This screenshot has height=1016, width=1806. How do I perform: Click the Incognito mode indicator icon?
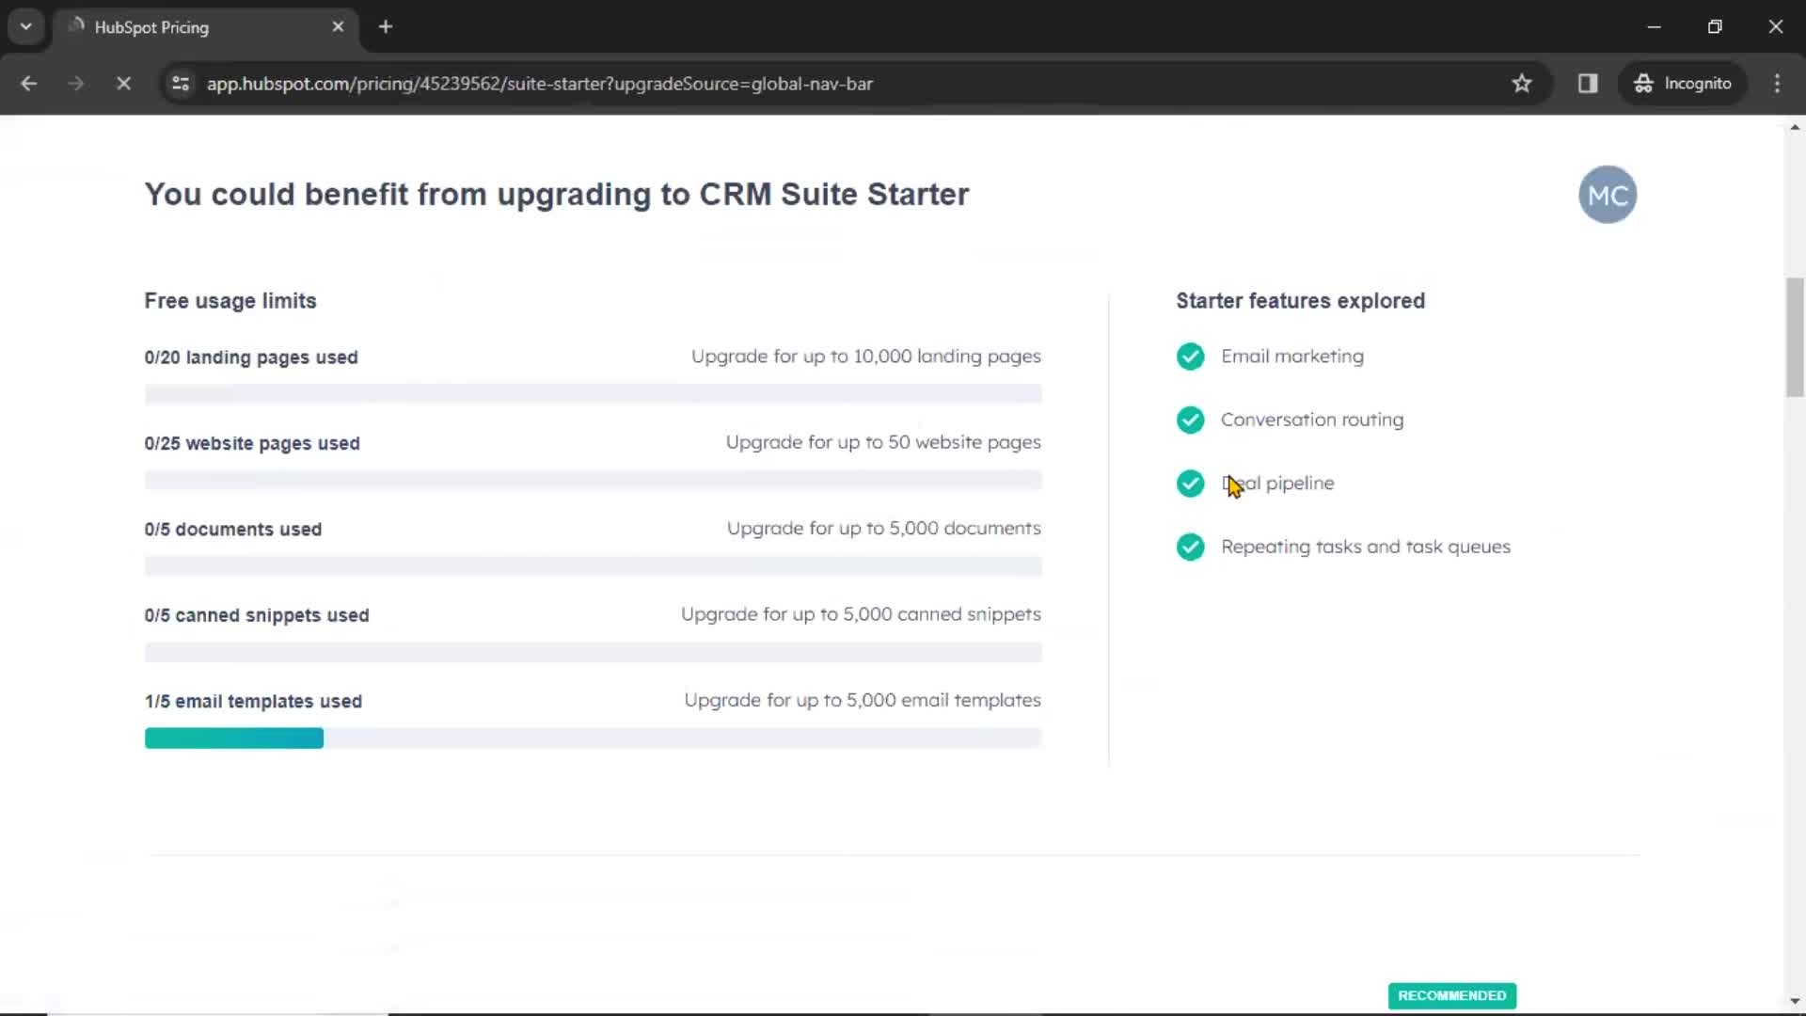[x=1643, y=83]
